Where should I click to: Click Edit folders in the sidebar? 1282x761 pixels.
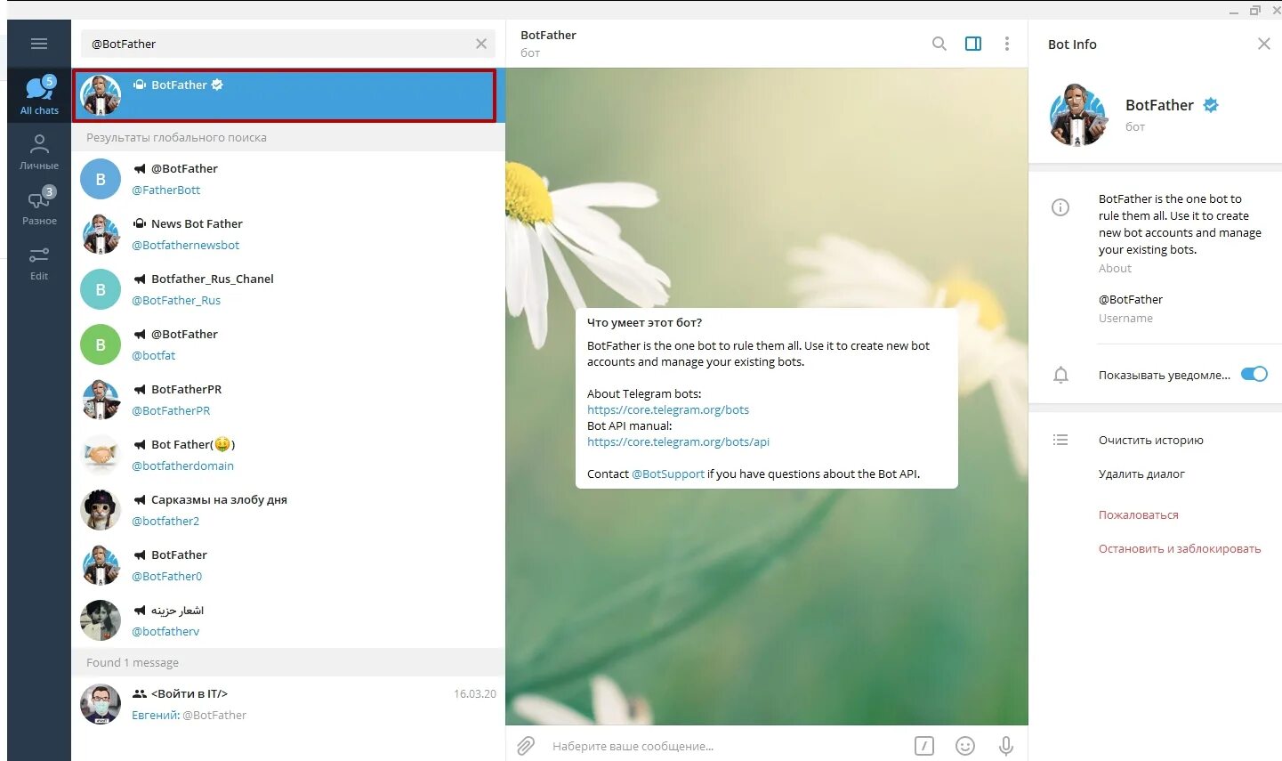coord(39,262)
